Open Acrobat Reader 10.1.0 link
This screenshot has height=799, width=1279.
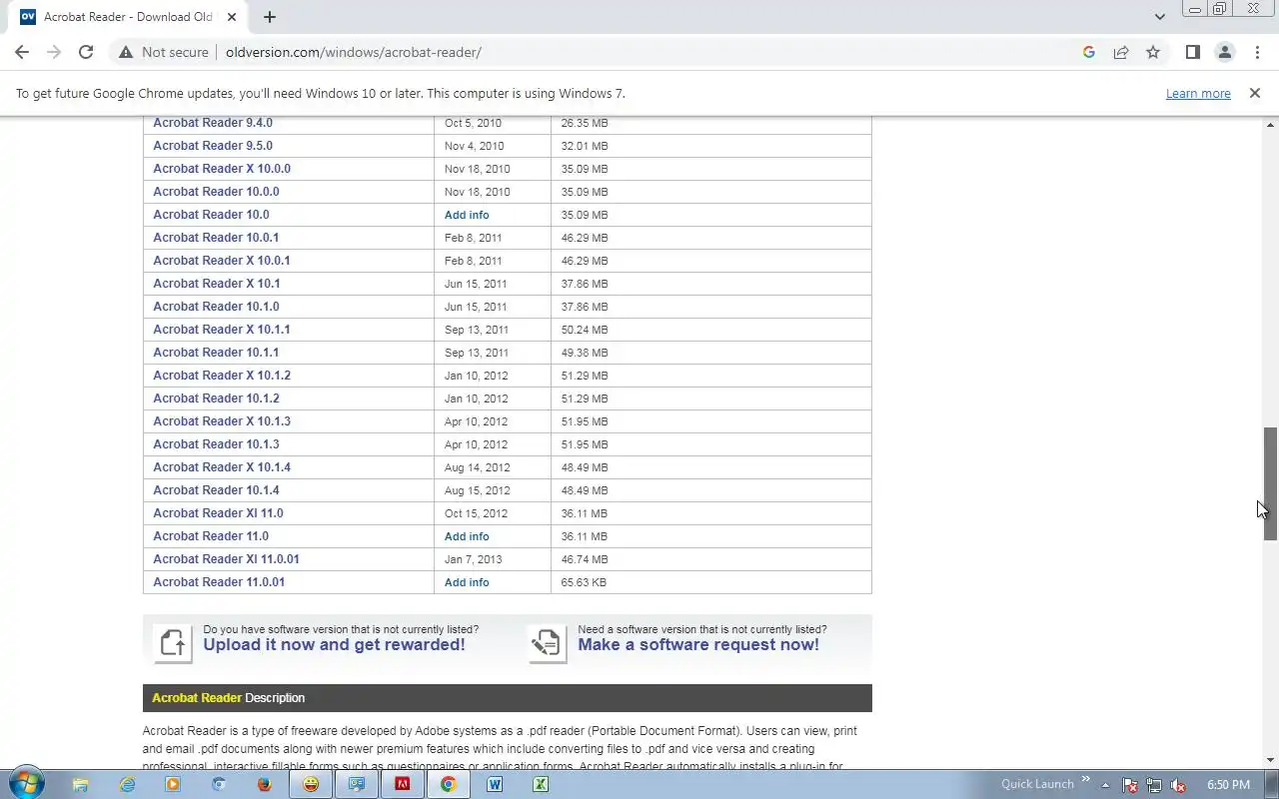click(x=216, y=307)
